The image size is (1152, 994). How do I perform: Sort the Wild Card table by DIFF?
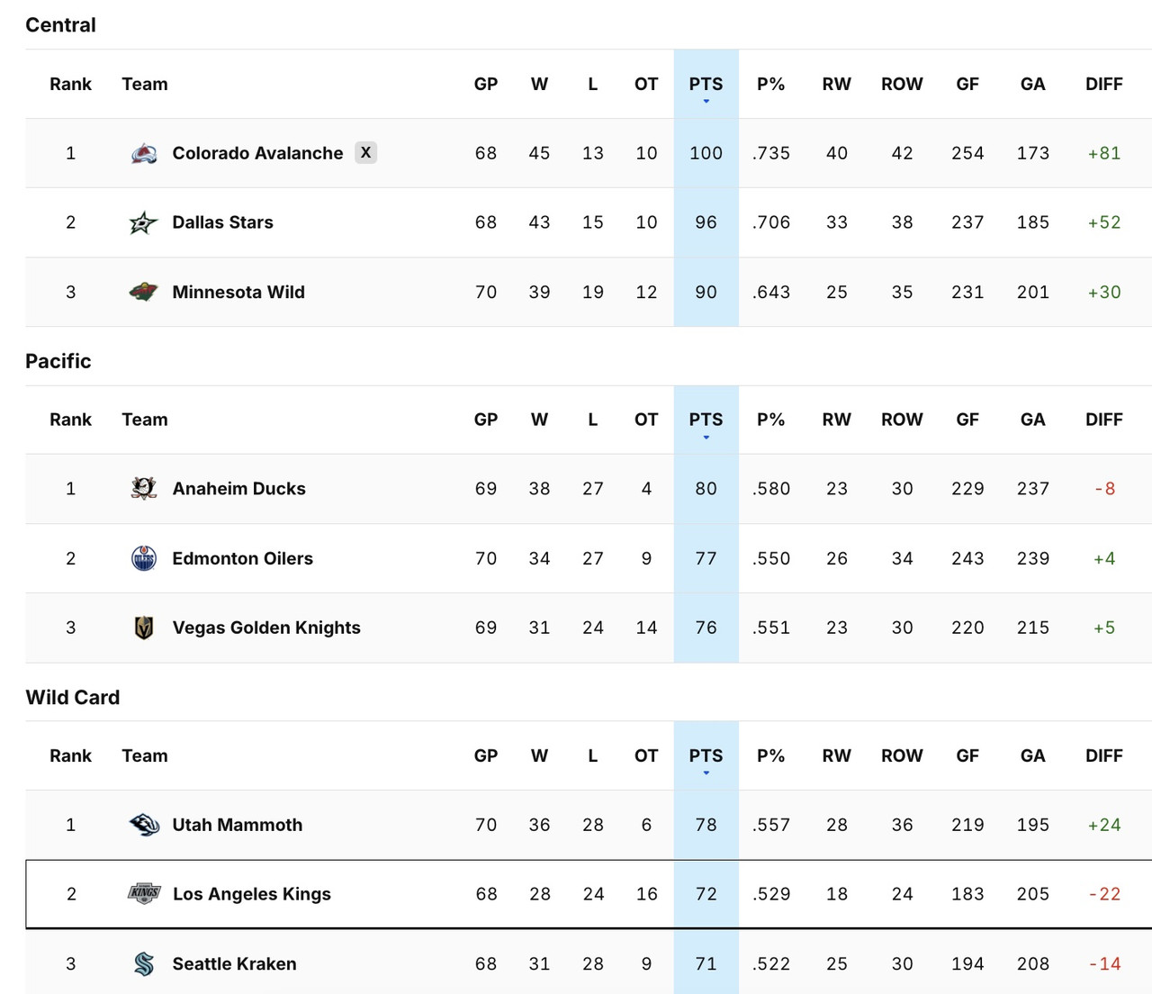(1104, 756)
